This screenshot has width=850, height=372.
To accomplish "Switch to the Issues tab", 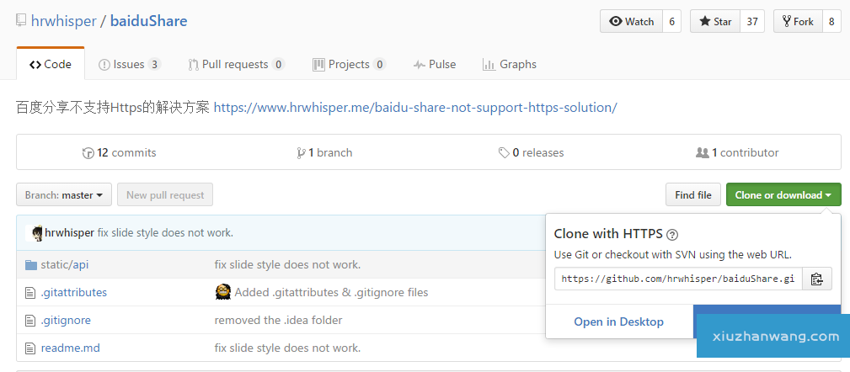I will (129, 65).
